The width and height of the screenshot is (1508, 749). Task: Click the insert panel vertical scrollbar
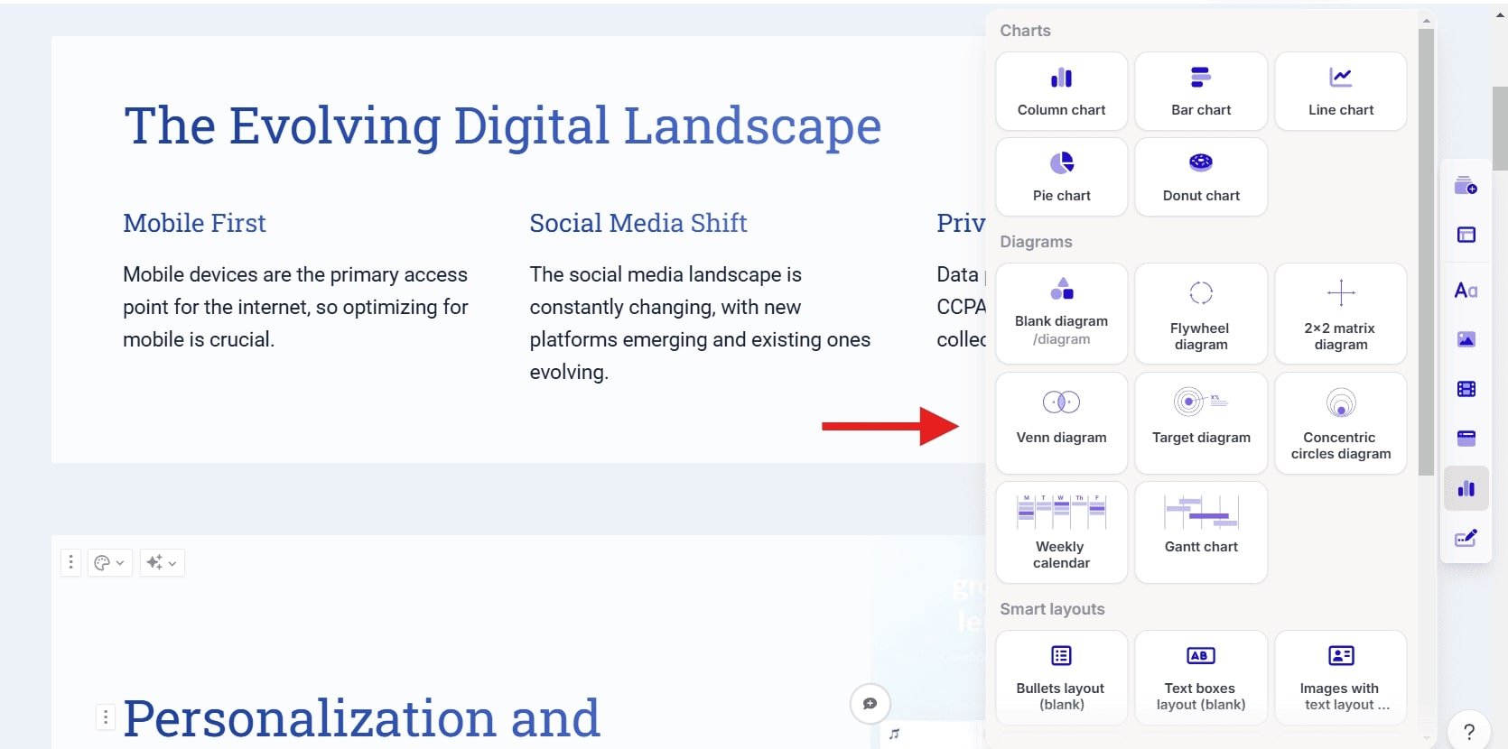point(1426,253)
